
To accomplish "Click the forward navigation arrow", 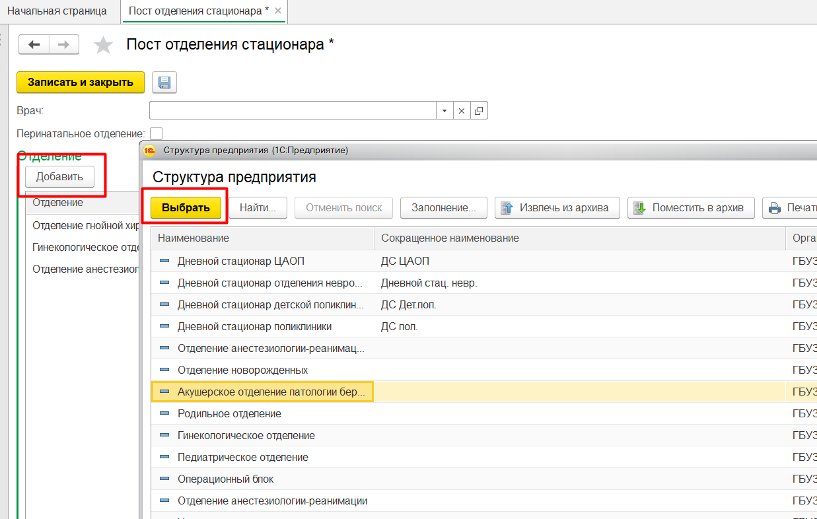I will [x=64, y=44].
